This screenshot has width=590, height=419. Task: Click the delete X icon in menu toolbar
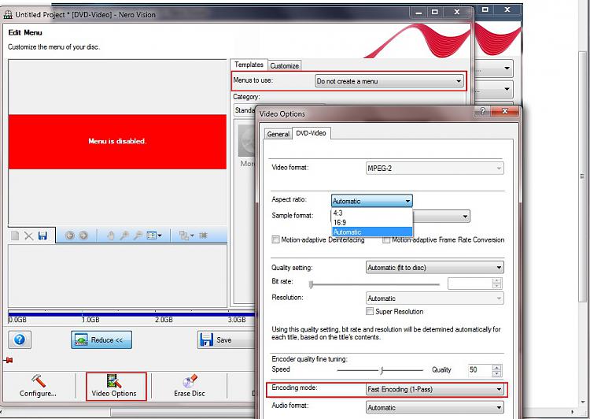[28, 235]
